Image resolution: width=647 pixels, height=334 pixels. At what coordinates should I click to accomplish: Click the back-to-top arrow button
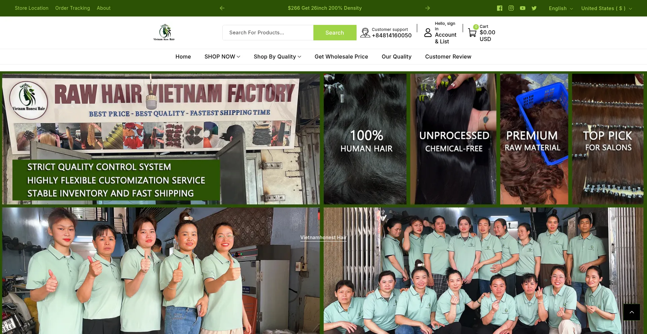pyautogui.click(x=632, y=312)
